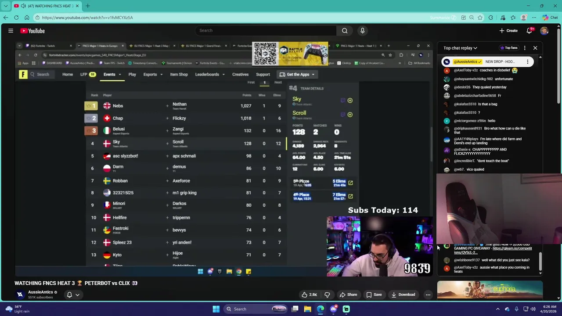Open the browser tab actions dropdown
562x316 pixels.
[x=6, y=6]
